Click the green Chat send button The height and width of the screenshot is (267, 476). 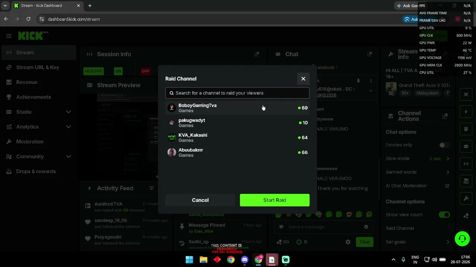coord(364,242)
